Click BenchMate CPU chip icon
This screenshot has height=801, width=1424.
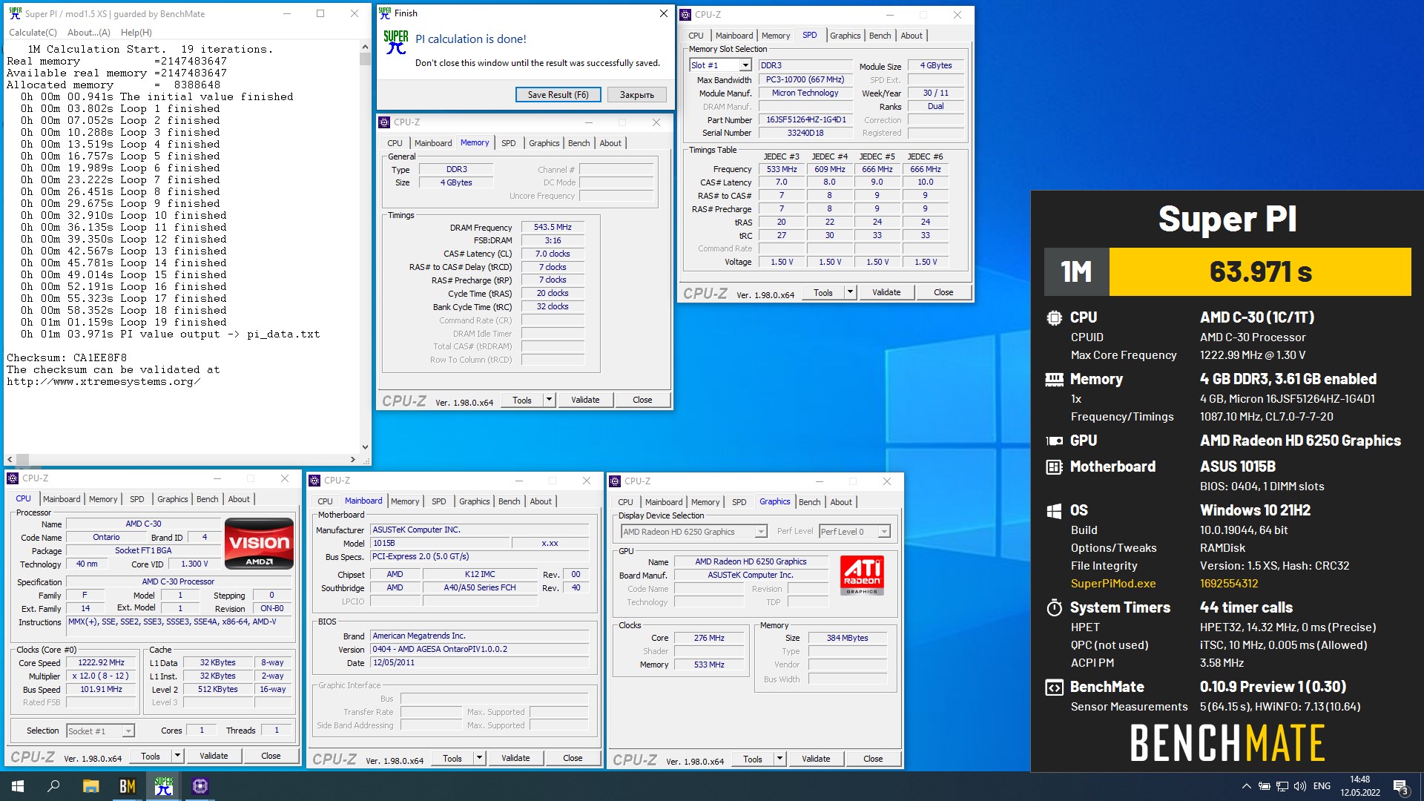[1054, 318]
